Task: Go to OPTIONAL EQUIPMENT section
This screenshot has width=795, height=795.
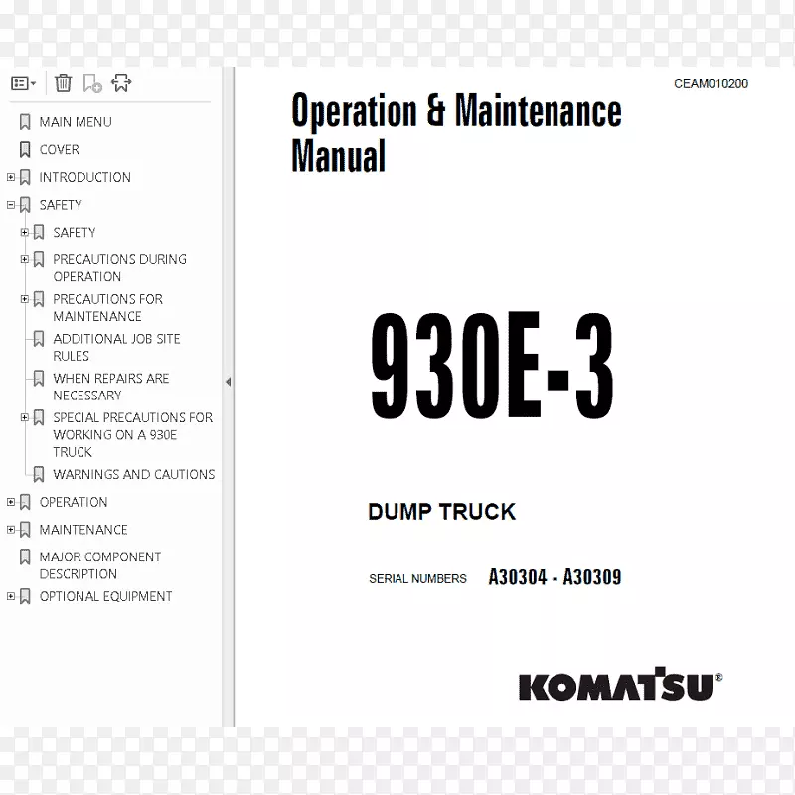Action: pyautogui.click(x=105, y=596)
